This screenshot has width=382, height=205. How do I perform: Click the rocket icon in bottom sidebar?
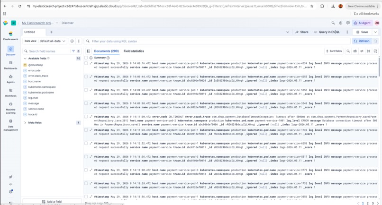pyautogui.click(x=10, y=177)
